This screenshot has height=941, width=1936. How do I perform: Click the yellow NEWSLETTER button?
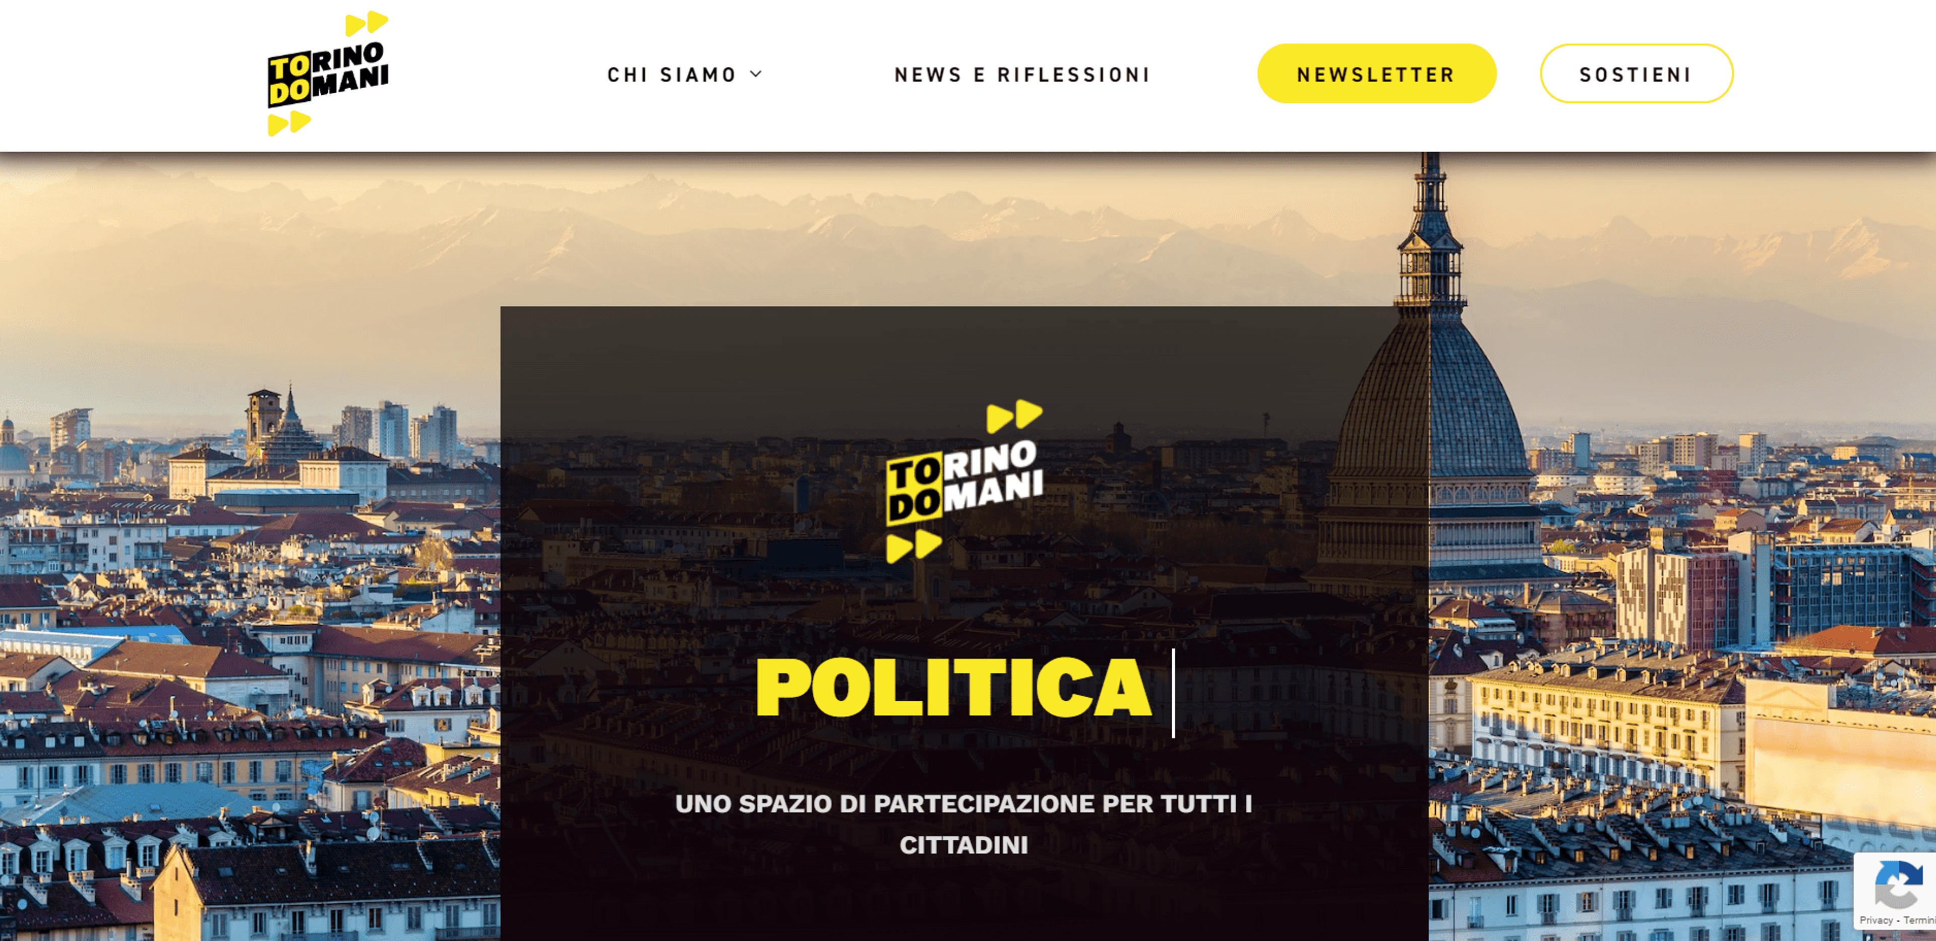(1377, 74)
